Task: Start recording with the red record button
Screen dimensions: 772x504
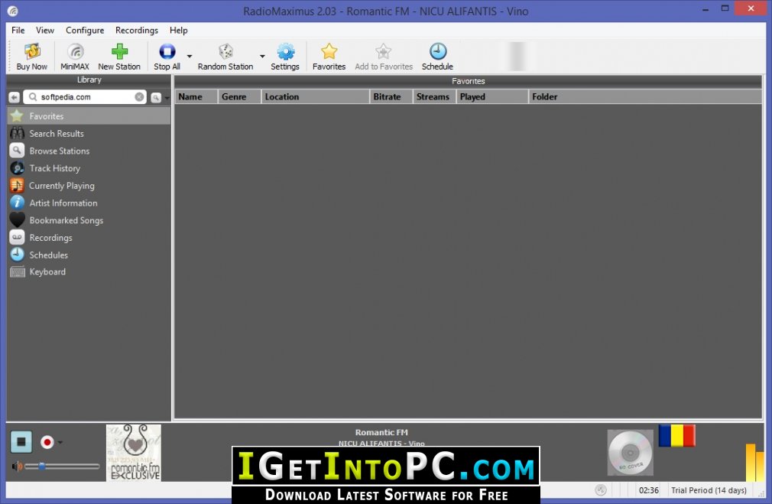Action: click(47, 442)
